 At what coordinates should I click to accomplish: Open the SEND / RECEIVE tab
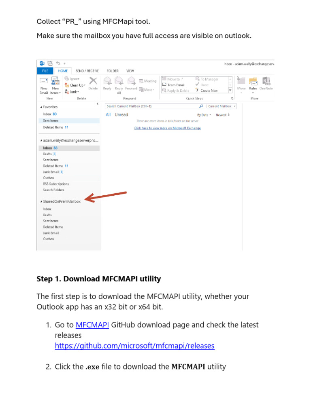coord(87,71)
